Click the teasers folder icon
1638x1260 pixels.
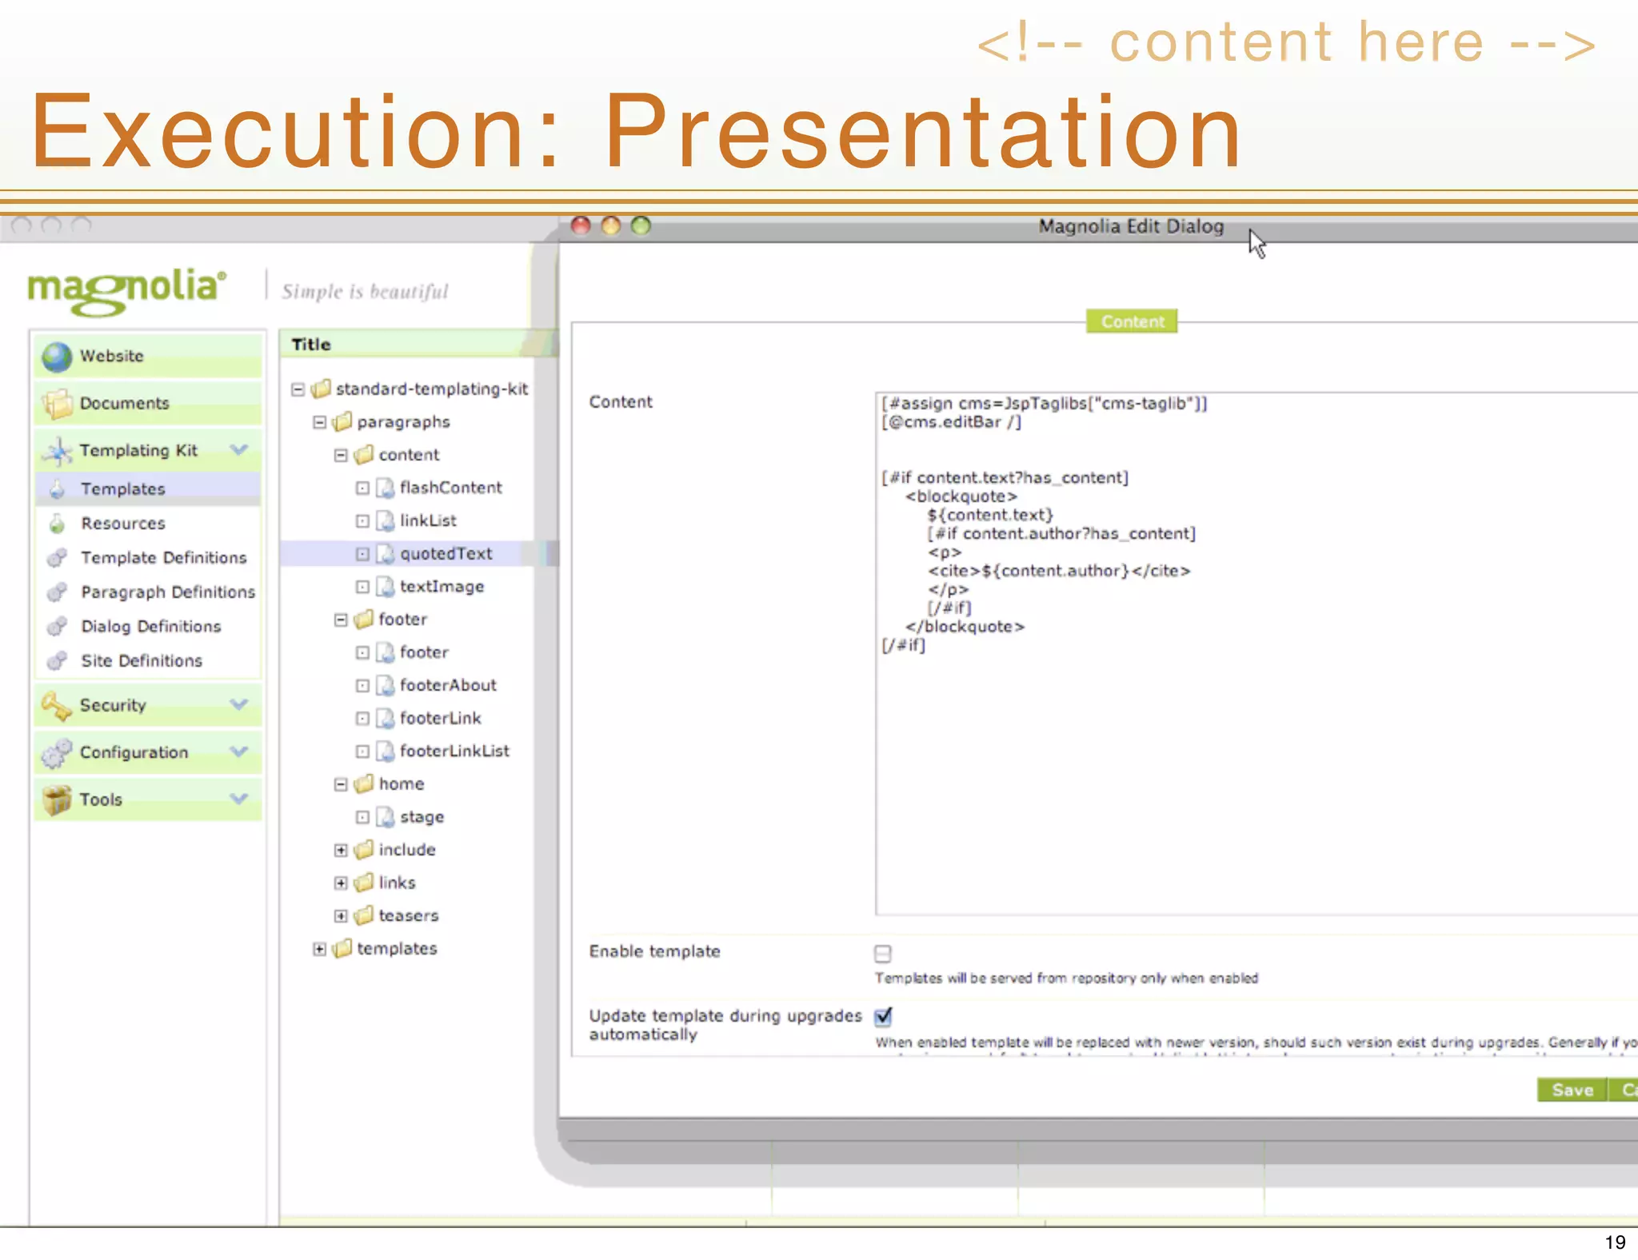point(364,915)
